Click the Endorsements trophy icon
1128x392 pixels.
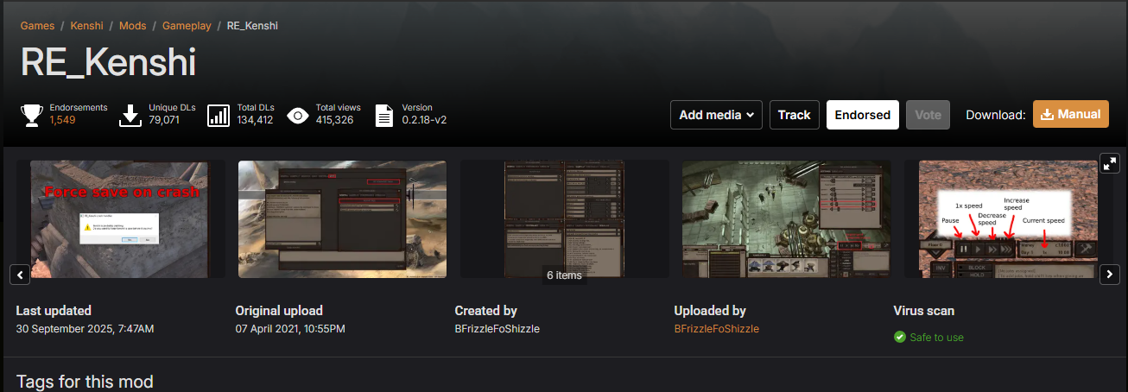click(x=32, y=115)
